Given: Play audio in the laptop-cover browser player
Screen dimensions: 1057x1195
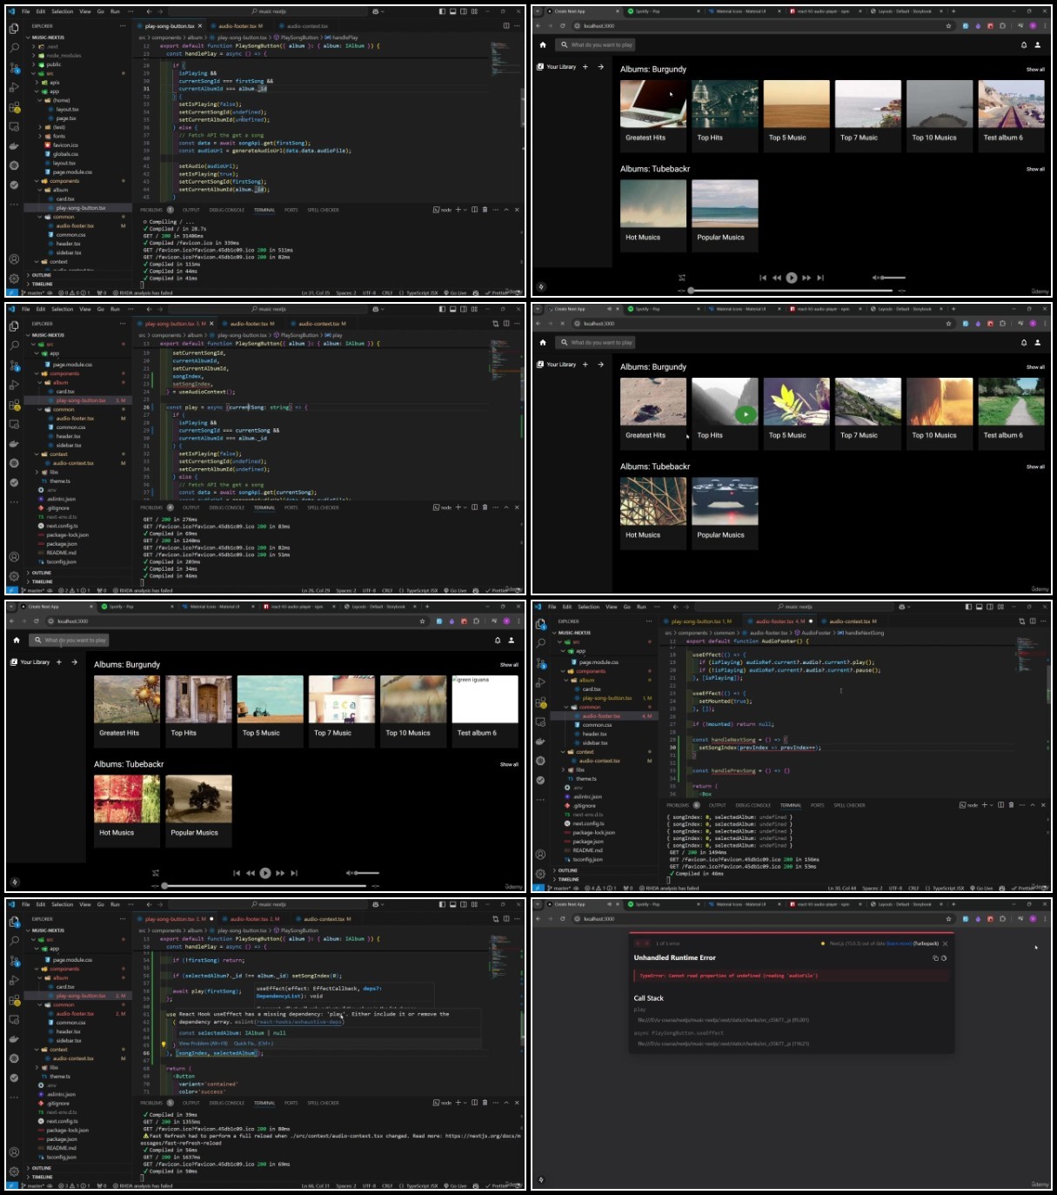Looking at the screenshot, I should (792, 278).
